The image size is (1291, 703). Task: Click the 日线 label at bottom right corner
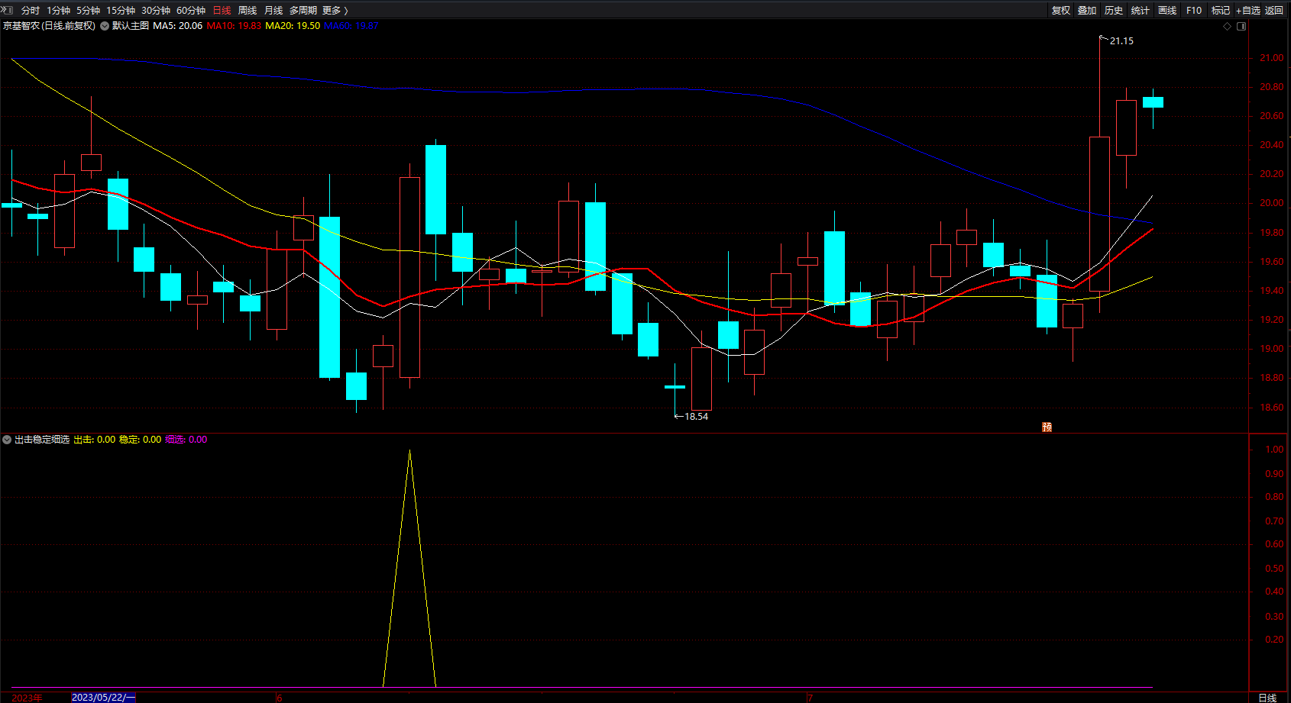[x=1267, y=698]
